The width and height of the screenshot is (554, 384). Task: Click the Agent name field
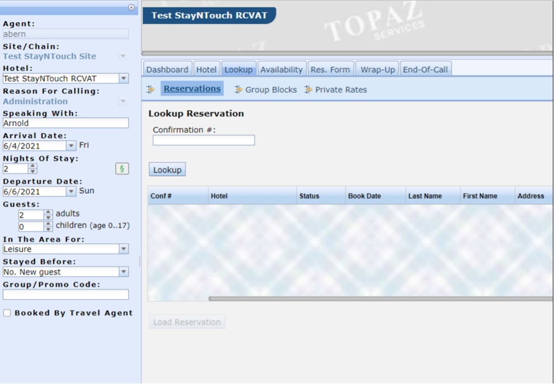point(66,34)
